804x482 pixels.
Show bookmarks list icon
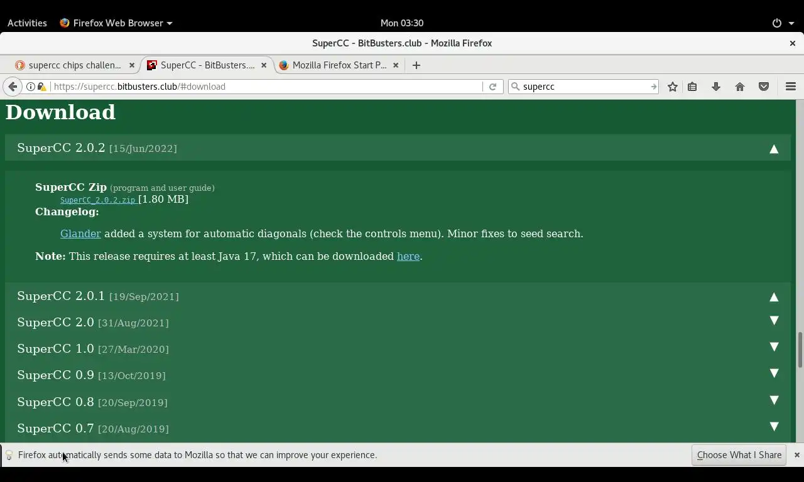pyautogui.click(x=692, y=87)
